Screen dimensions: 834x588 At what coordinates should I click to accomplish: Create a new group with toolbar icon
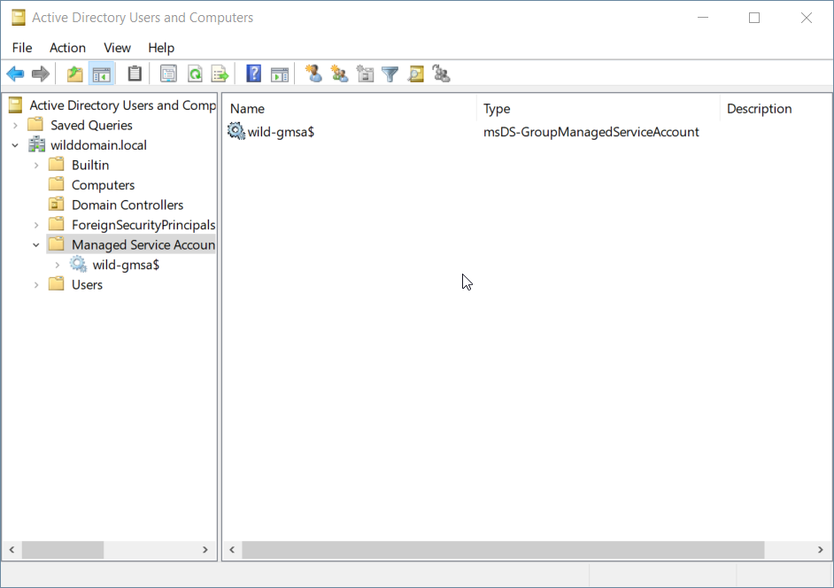coord(339,74)
